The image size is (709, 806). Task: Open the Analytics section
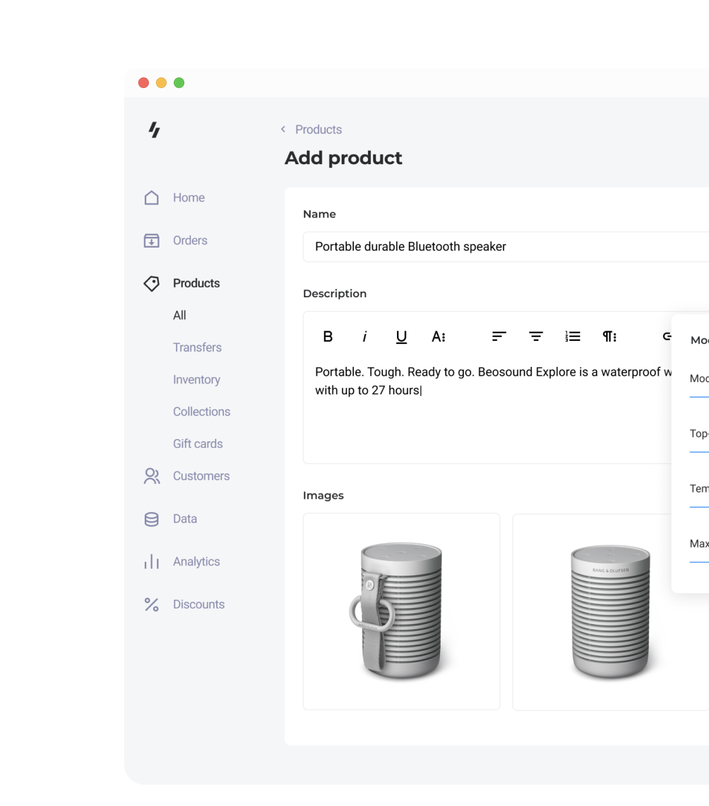click(196, 562)
